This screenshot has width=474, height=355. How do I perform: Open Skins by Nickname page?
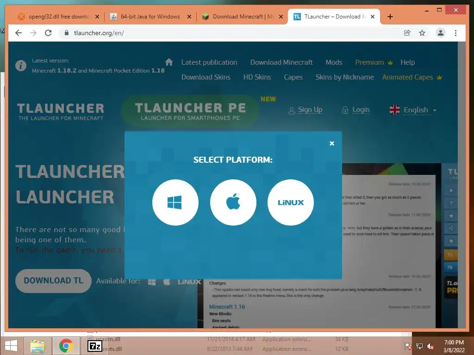click(344, 77)
